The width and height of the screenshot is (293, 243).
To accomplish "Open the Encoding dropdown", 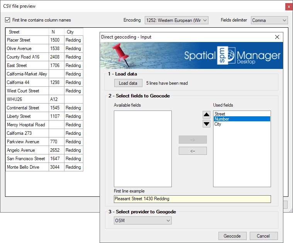I will (176, 20).
